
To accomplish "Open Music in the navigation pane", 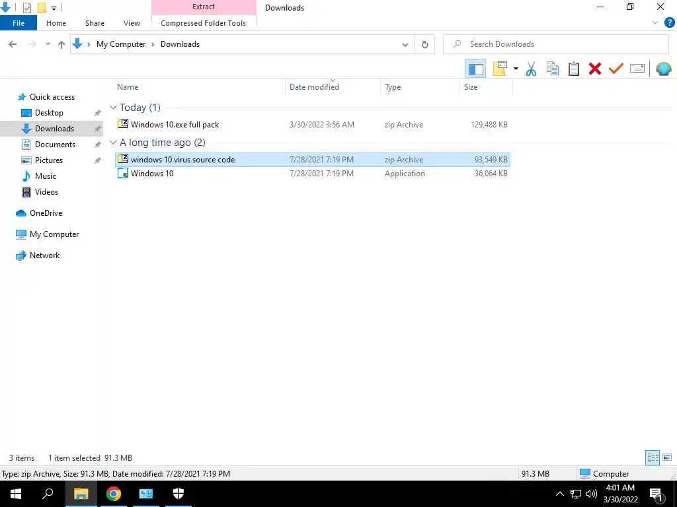I will tap(46, 176).
